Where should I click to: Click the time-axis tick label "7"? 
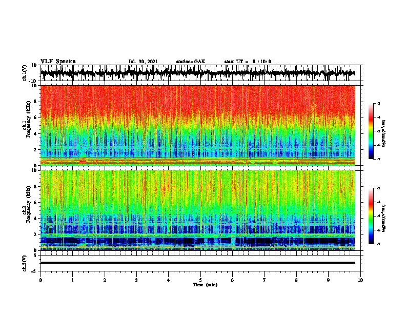[265, 280]
